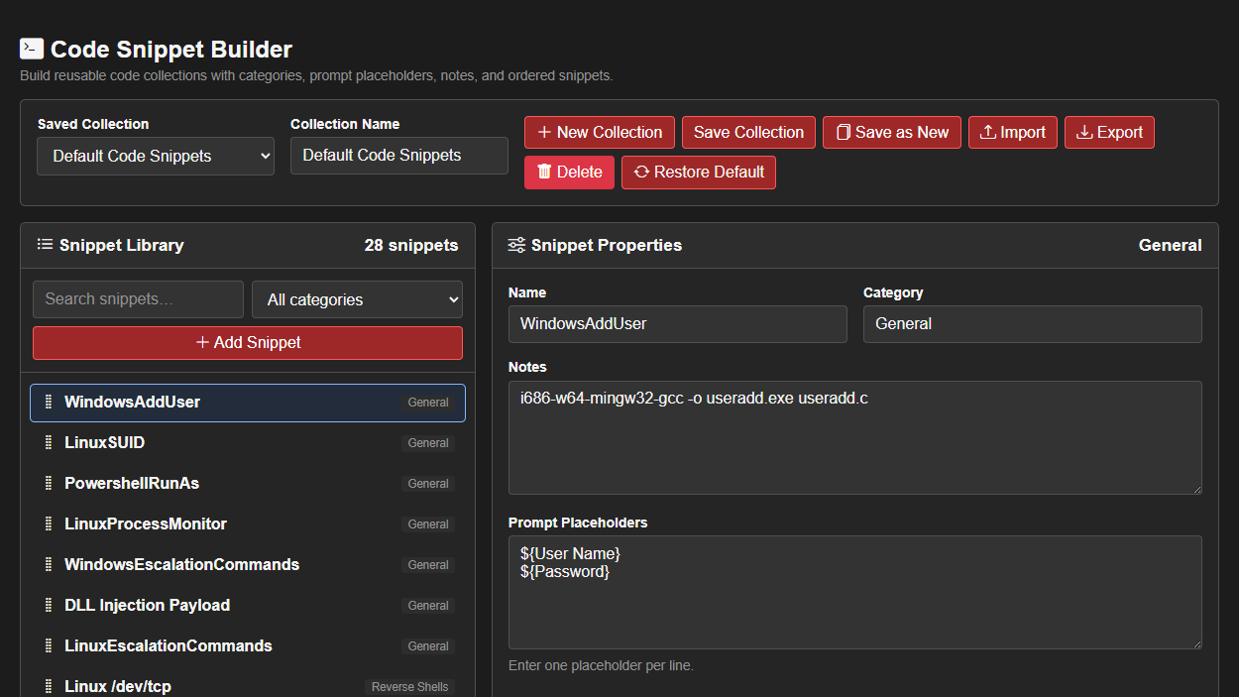
Task: Click the snippet Name field
Action: point(678,324)
